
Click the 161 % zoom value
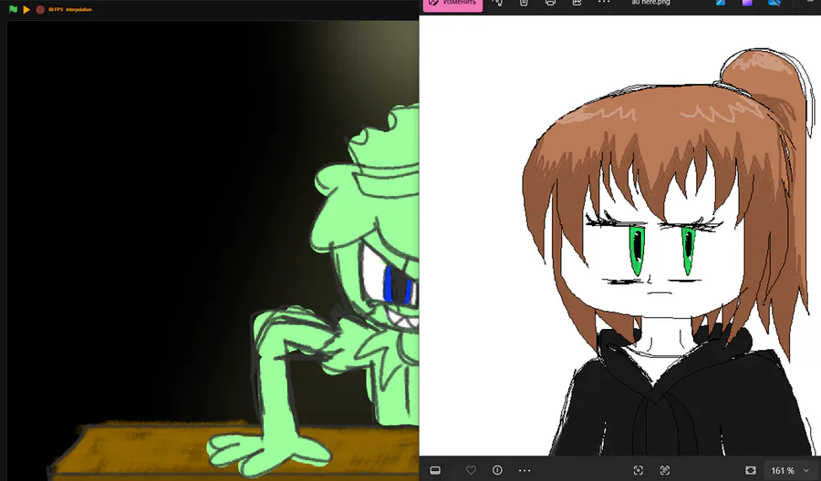click(x=783, y=471)
